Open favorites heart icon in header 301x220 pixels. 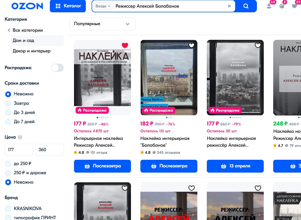(x=294, y=6)
